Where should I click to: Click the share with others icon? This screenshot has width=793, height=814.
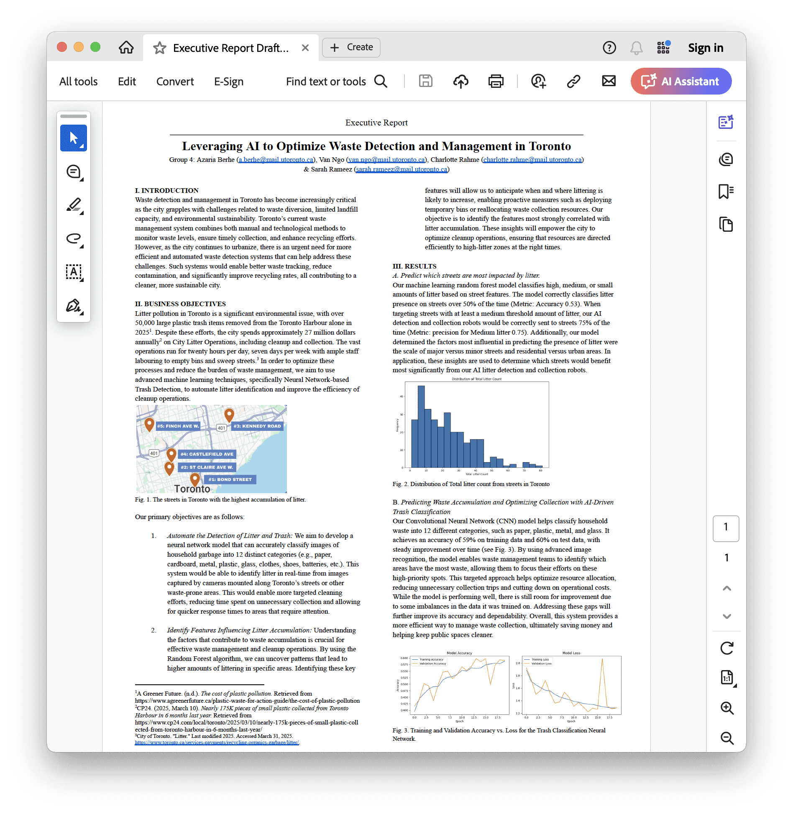point(538,81)
